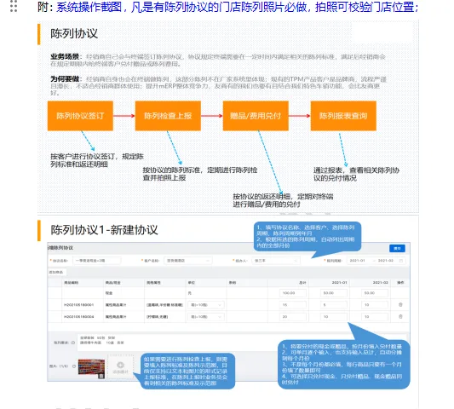Click product code cell H202105180001
Image resolution: width=454 pixels, height=409 pixels.
[78, 305]
